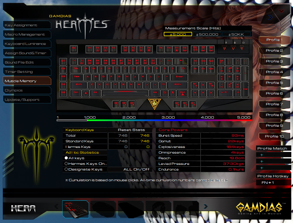Select Hermes keyboard thumbnail in device bar

[x=76, y=209]
